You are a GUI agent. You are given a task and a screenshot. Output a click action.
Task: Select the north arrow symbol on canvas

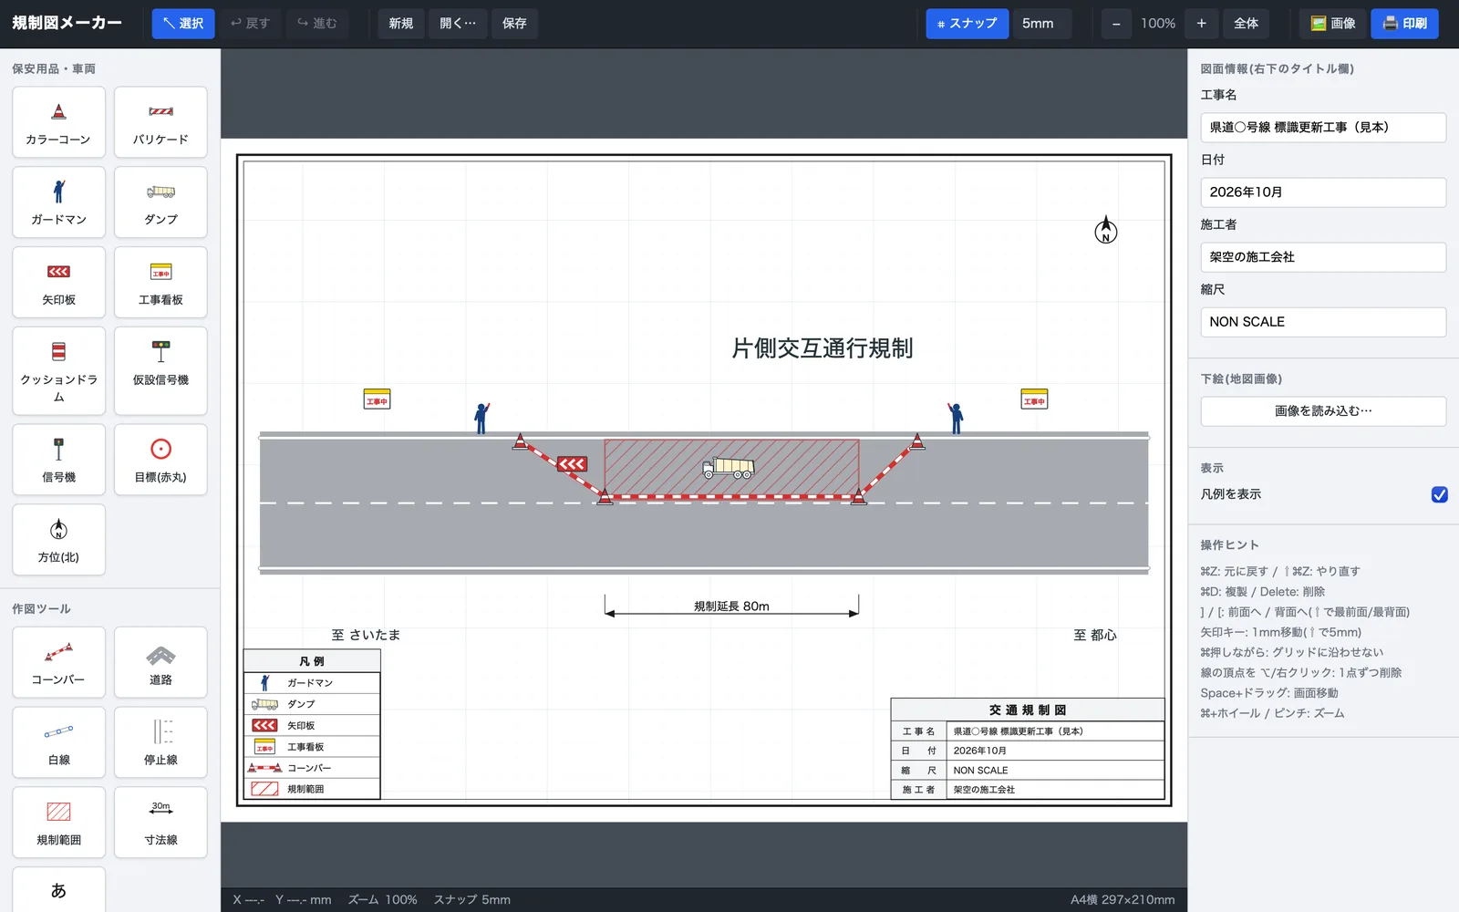(1106, 230)
